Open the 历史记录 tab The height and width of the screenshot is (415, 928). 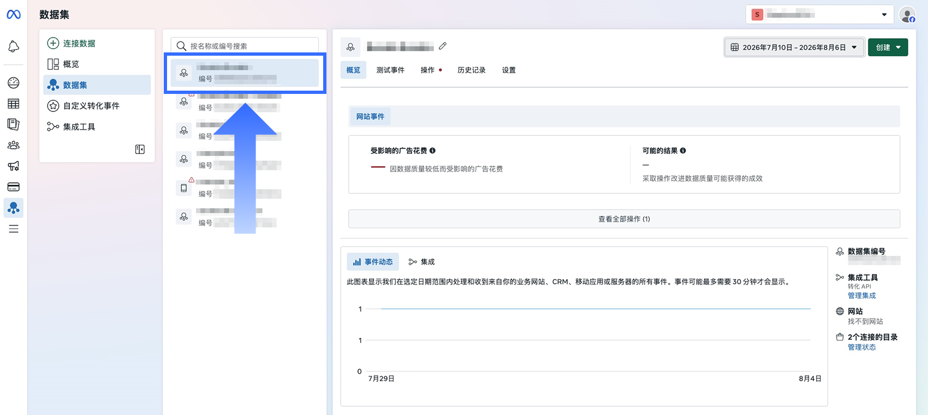pos(472,70)
